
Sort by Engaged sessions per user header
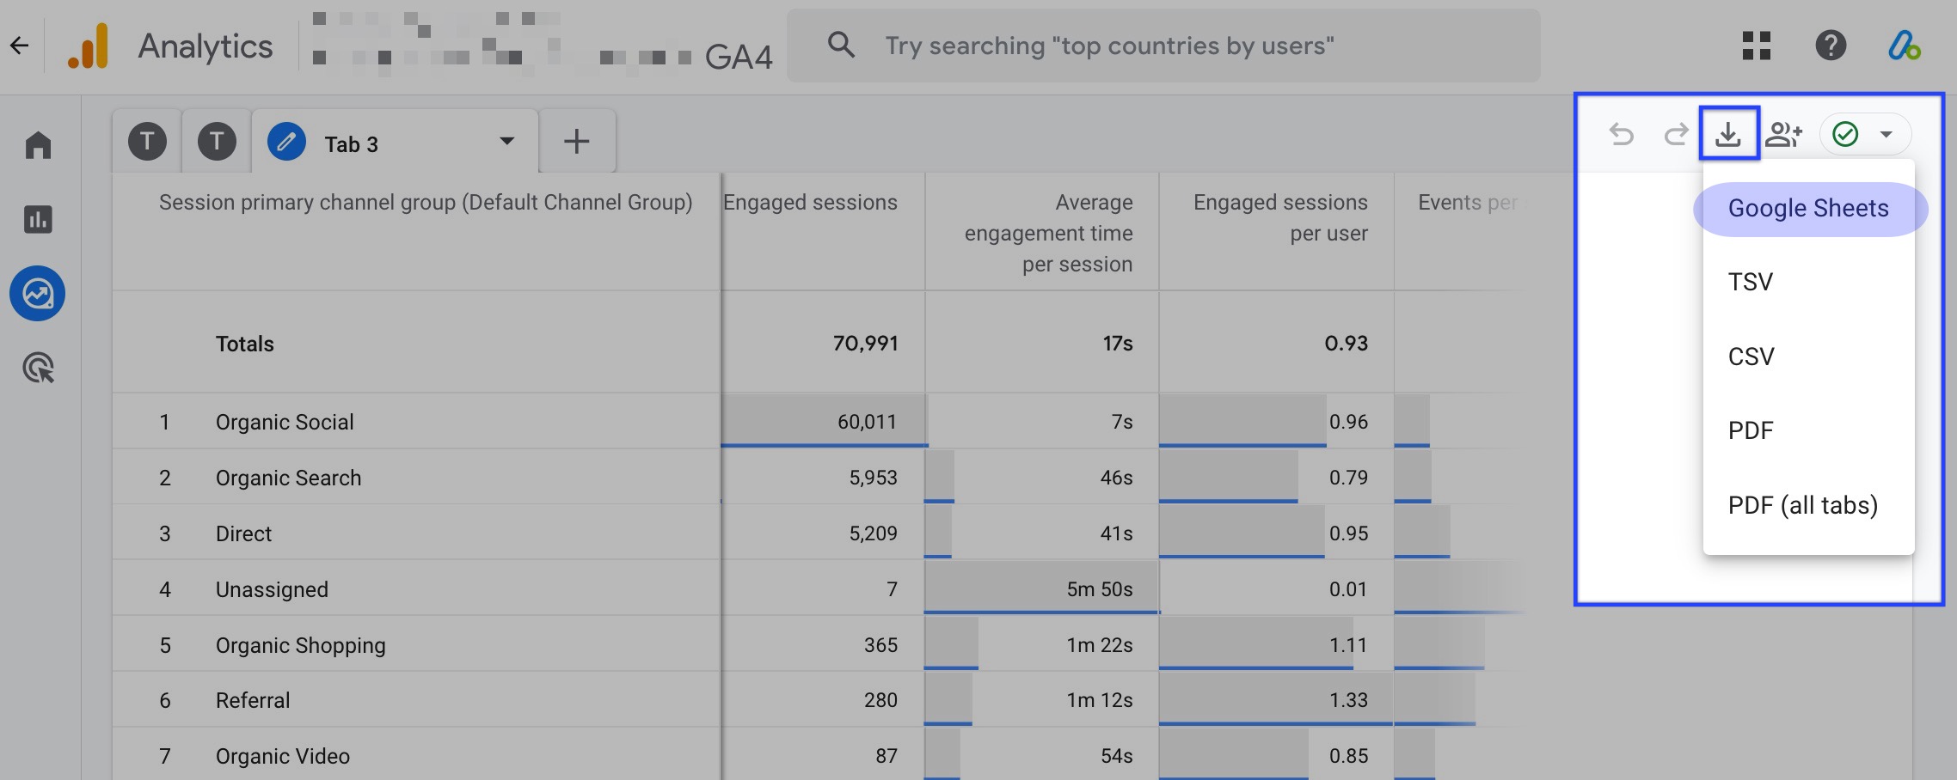pos(1280,217)
